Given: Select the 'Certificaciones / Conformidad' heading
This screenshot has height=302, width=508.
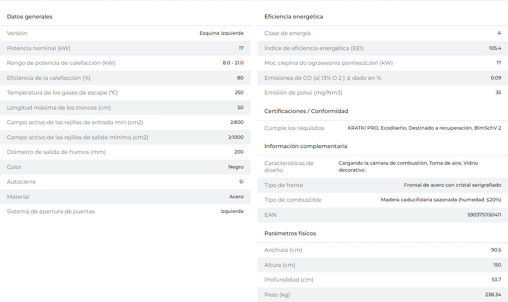Looking at the screenshot, I should 306,111.
